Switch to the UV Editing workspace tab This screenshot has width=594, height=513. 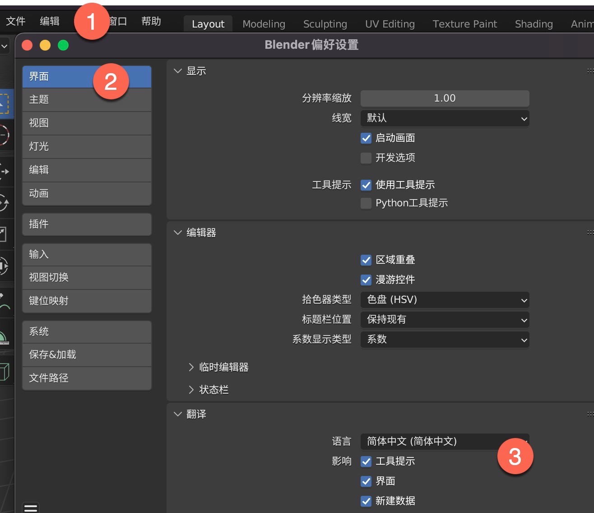point(390,24)
